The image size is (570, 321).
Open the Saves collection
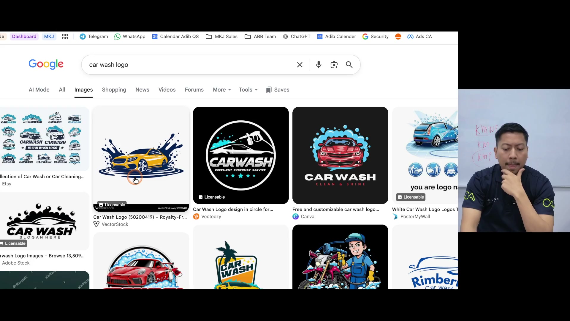278,90
